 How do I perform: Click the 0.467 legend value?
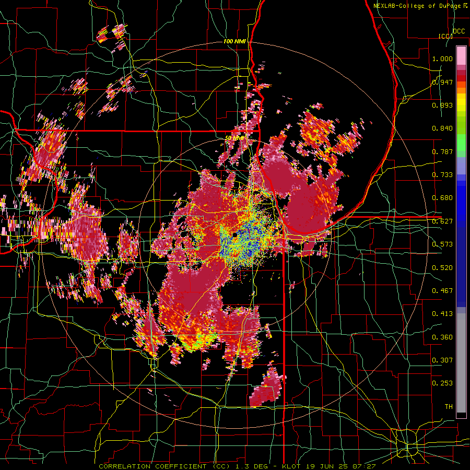[x=442, y=291]
